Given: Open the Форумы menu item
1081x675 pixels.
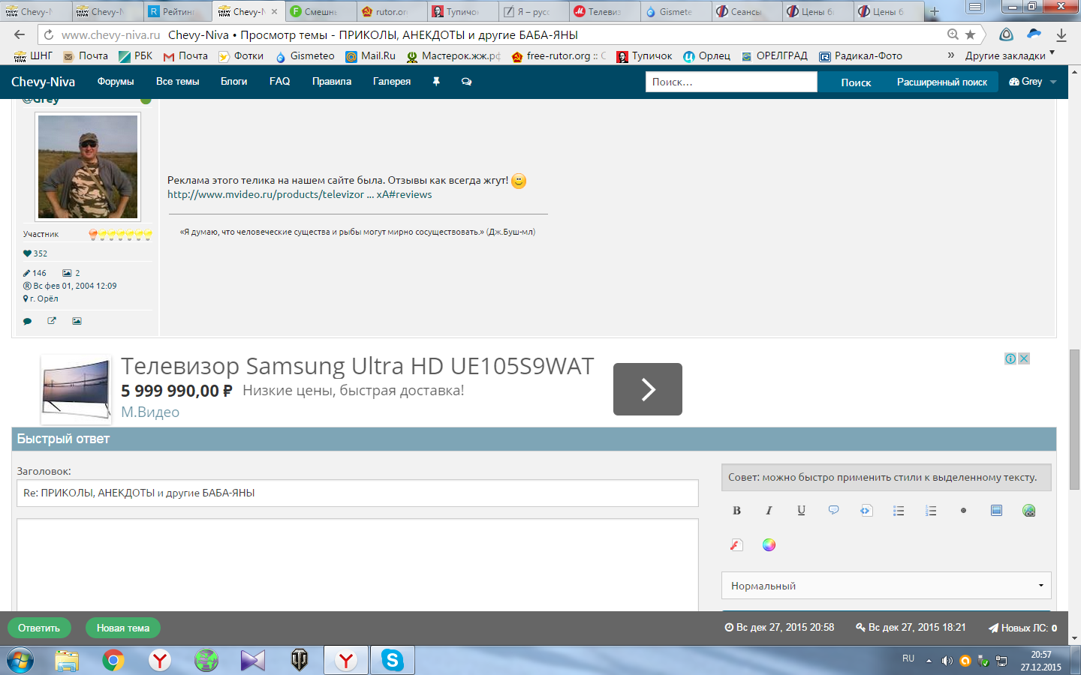Looking at the screenshot, I should [116, 82].
